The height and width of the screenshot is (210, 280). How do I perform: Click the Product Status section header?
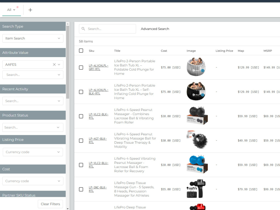(33, 115)
